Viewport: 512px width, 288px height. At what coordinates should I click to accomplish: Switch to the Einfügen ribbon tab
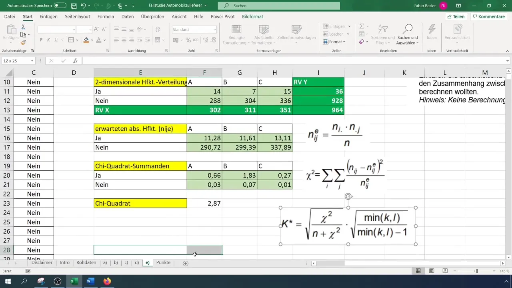click(x=48, y=16)
